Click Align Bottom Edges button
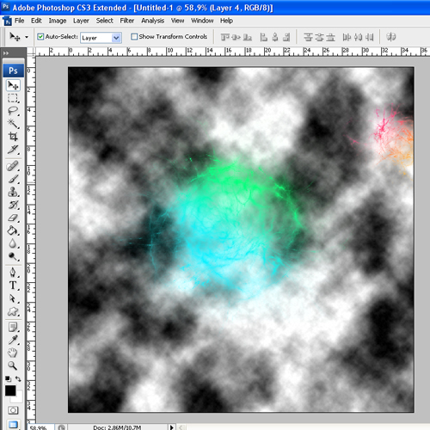This screenshot has height=430, width=430. point(248,37)
